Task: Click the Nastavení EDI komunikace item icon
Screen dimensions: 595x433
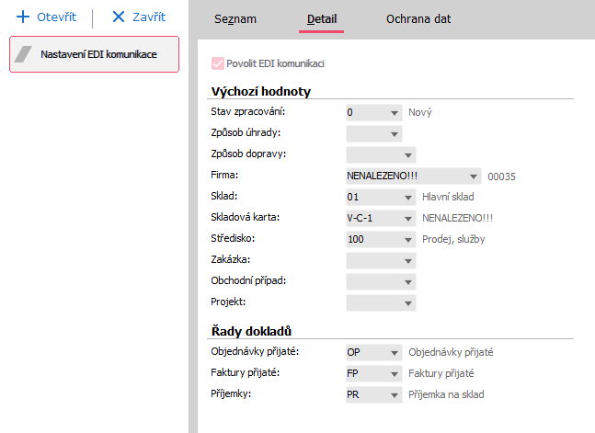Action: click(25, 55)
